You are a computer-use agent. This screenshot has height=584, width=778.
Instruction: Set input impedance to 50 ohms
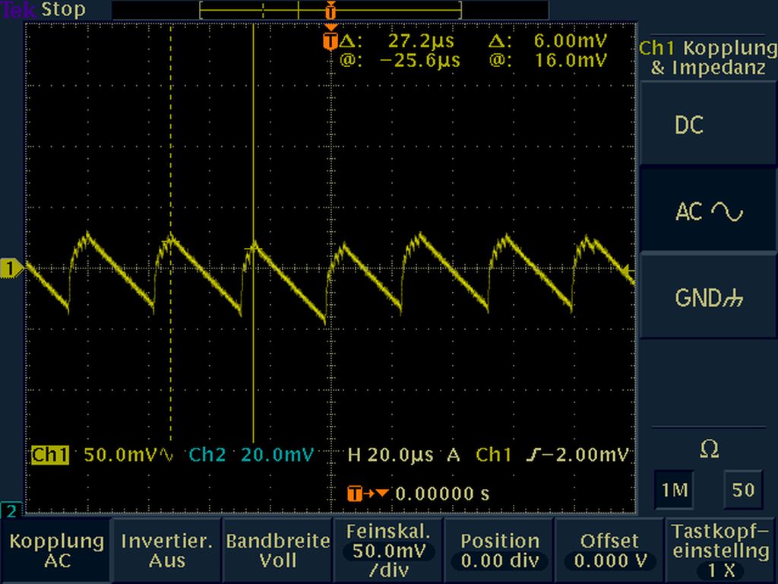pyautogui.click(x=743, y=490)
